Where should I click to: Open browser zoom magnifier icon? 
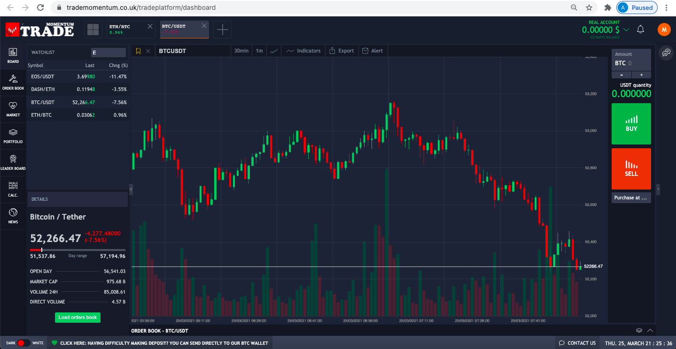click(574, 8)
